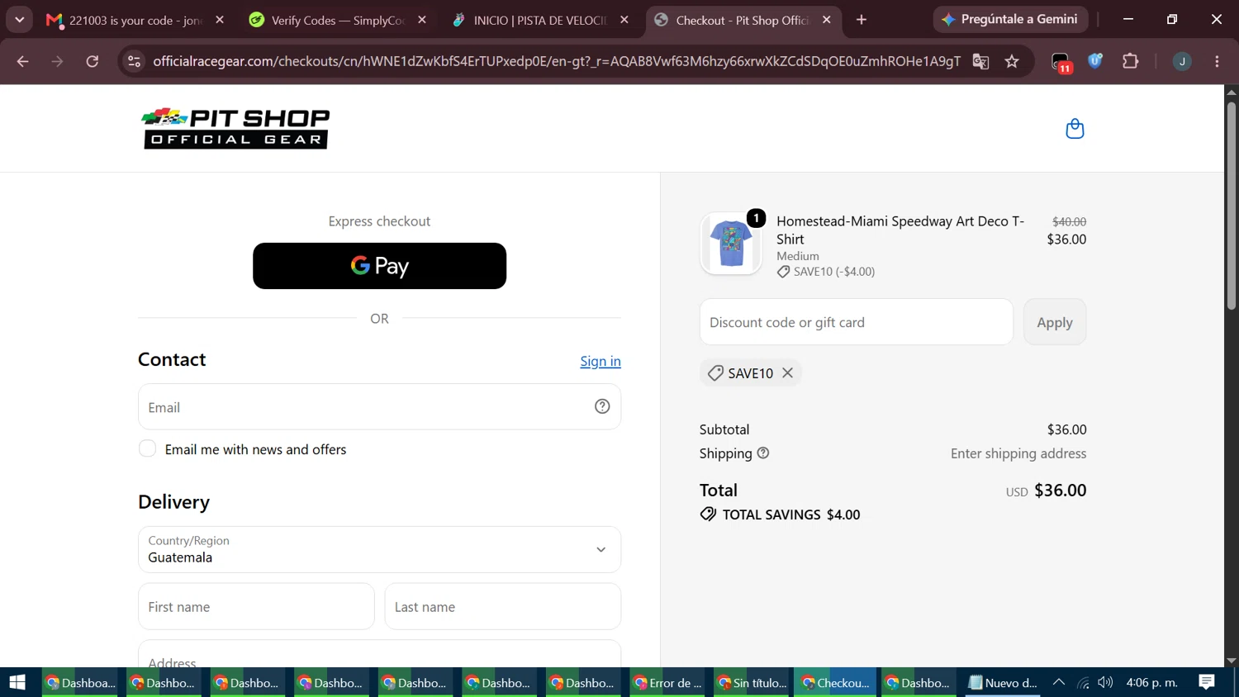Click the TOTAL SAVINGS $4.00 text
This screenshot has height=697, width=1239.
point(790,514)
